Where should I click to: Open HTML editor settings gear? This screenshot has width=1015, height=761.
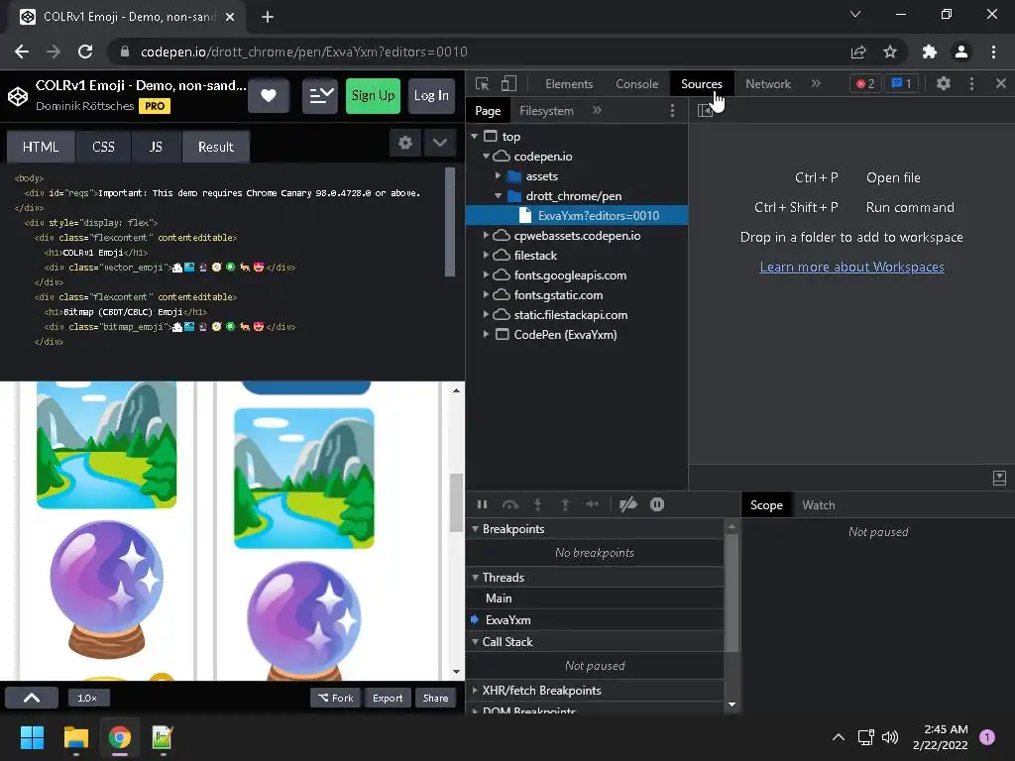(x=405, y=143)
